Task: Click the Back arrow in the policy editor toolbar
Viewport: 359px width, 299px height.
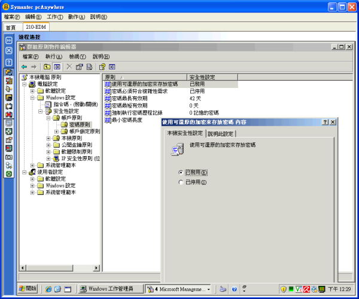Action: point(24,66)
